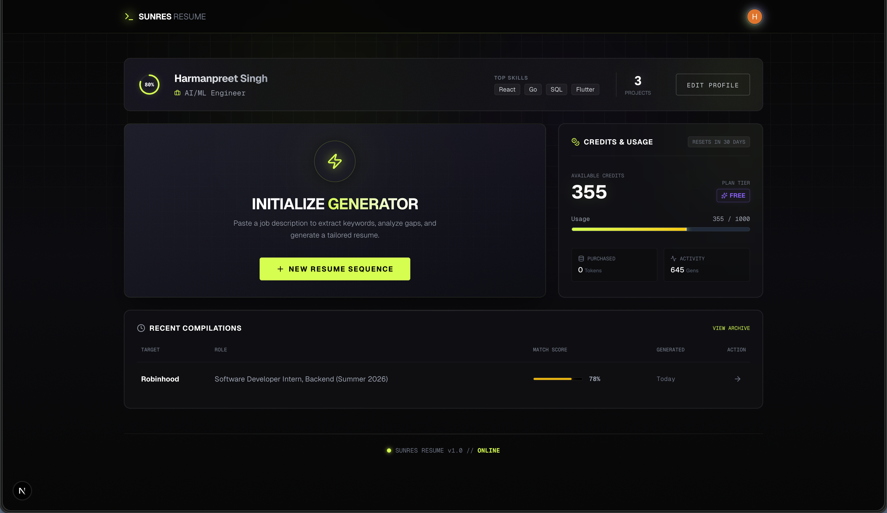Viewport: 887px width, 513px height.
Task: Click the terminal prompt logo icon
Action: click(x=129, y=17)
